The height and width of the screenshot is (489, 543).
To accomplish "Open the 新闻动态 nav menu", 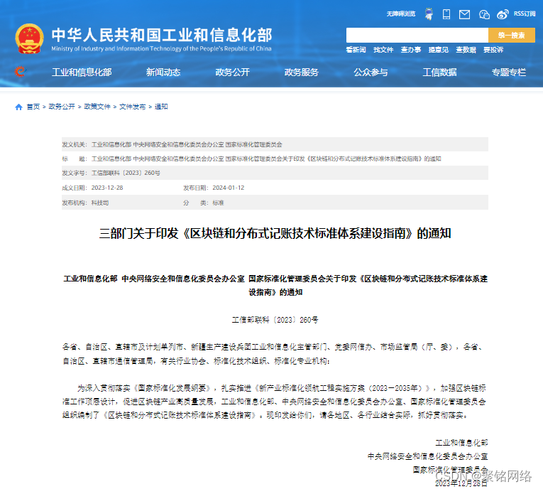I will 163,72.
